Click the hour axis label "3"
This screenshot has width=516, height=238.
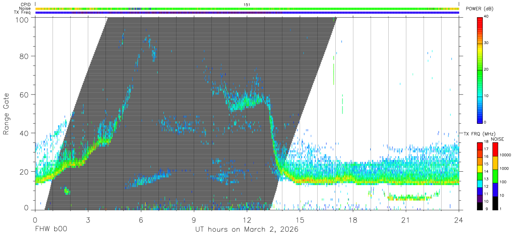pyautogui.click(x=88, y=220)
